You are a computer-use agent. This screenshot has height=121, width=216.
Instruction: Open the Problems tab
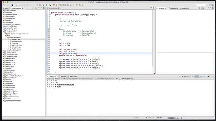[x=62, y=76]
